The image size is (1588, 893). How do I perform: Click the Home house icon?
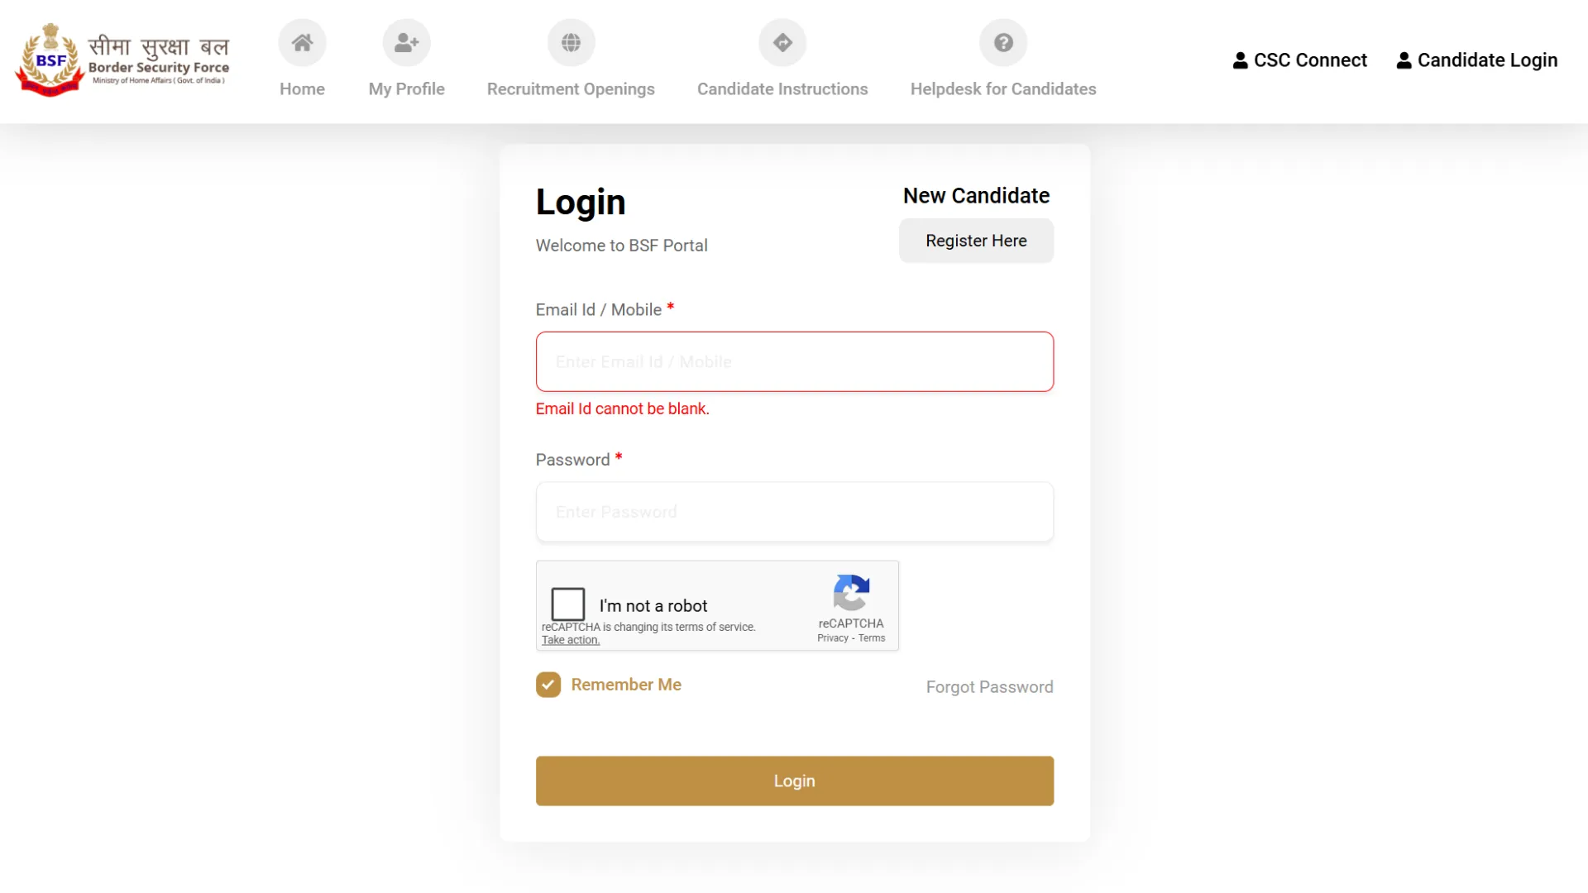tap(302, 43)
